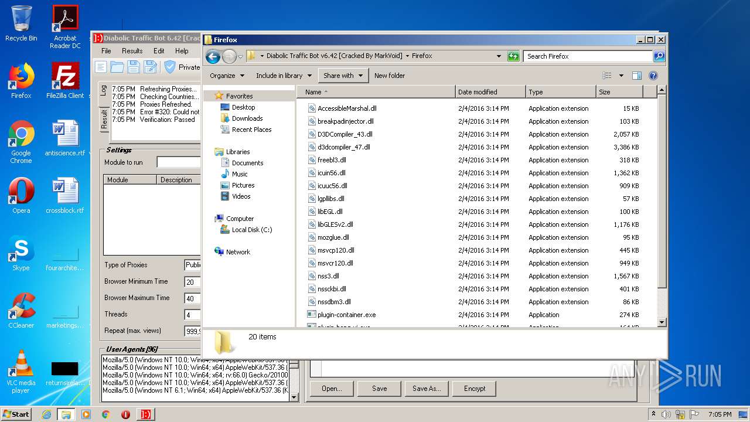Click the Change your view icon
Screen dimensions: 750x422
[607, 76]
